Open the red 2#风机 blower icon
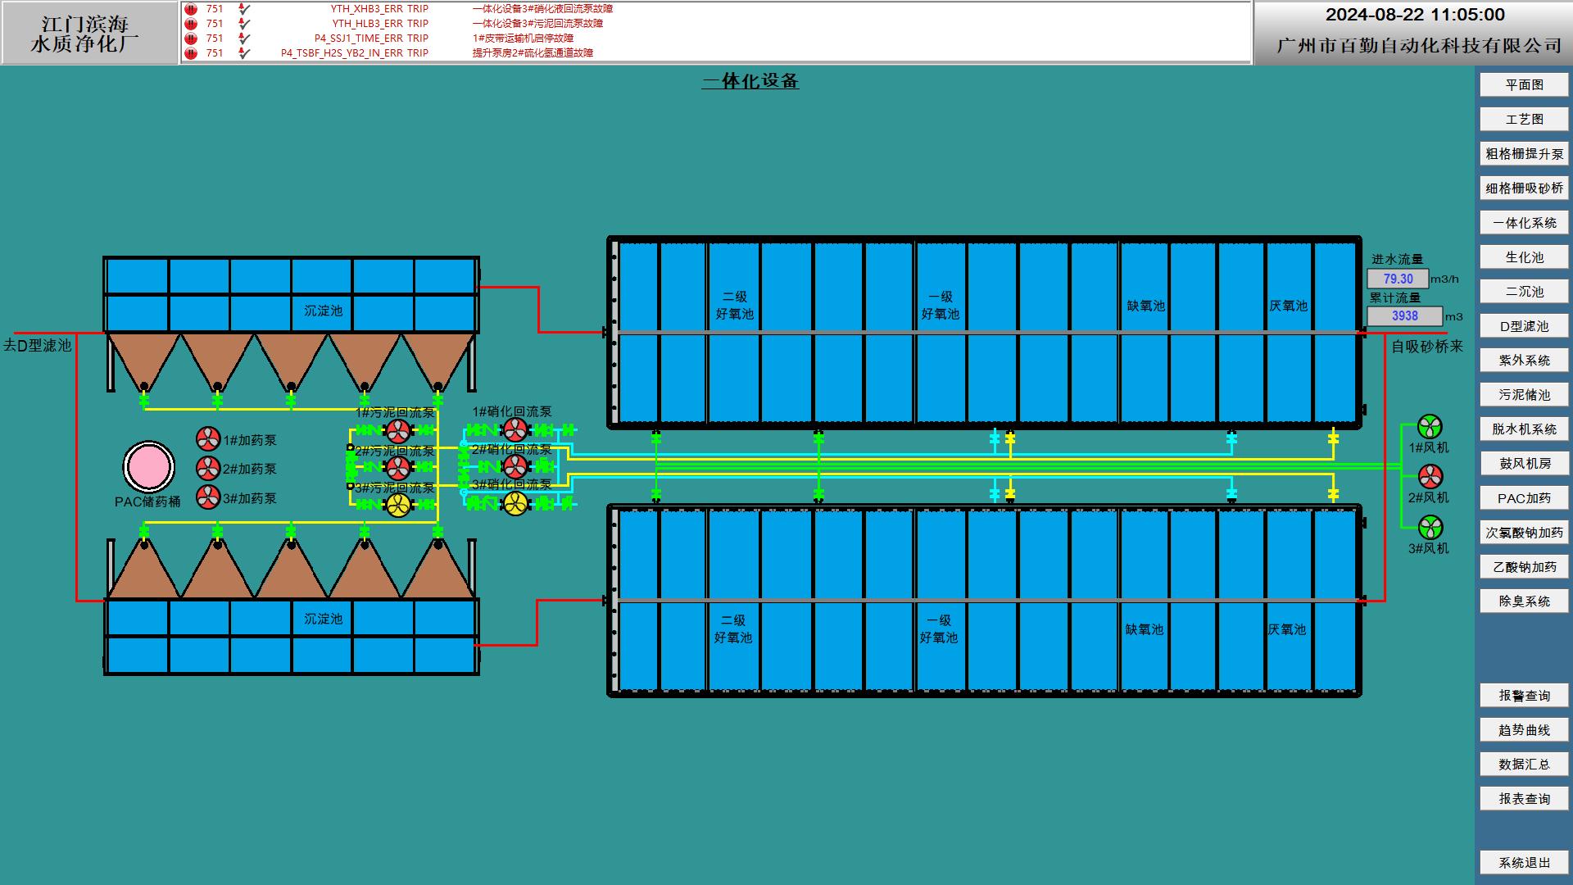 (1430, 477)
